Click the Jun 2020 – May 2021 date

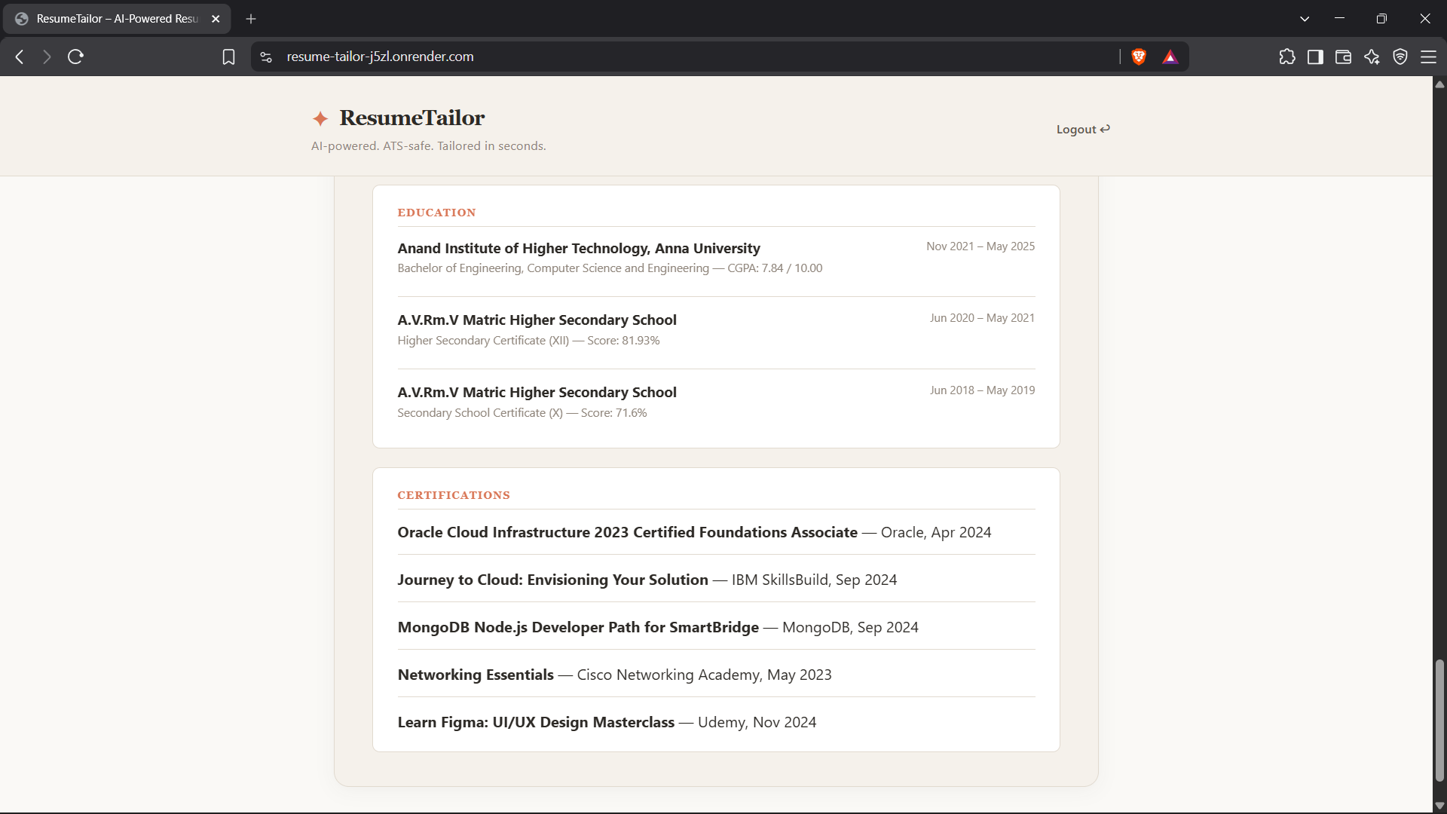pyautogui.click(x=982, y=318)
